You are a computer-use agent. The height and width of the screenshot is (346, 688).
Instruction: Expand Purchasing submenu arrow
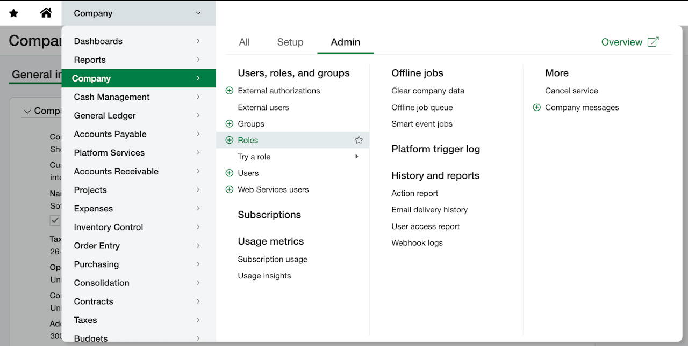198,264
